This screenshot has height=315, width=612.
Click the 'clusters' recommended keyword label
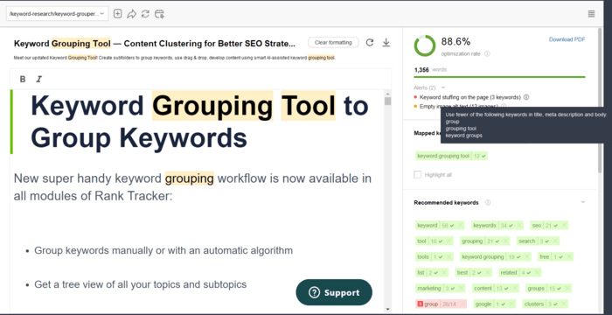tap(534, 304)
